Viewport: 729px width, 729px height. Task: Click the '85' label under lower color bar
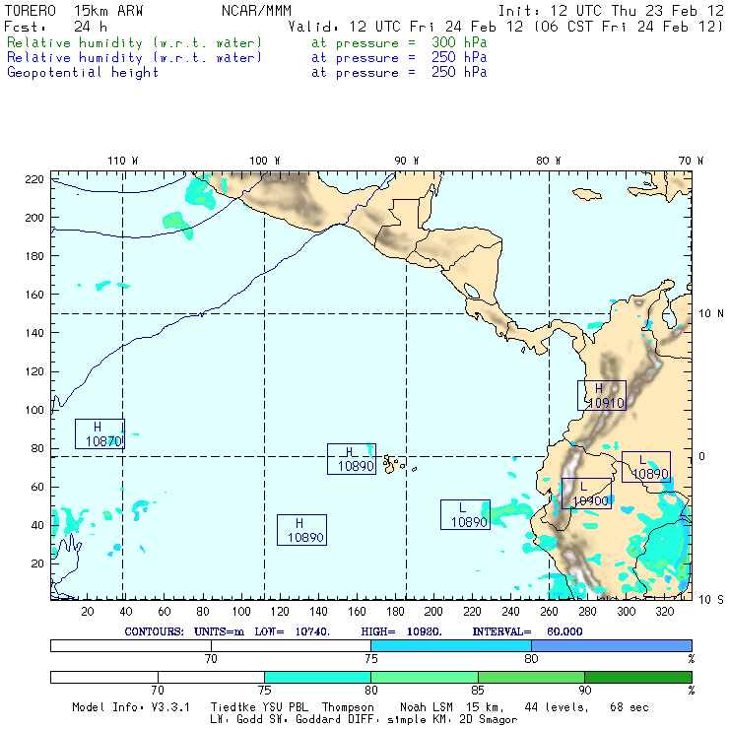coord(478,690)
